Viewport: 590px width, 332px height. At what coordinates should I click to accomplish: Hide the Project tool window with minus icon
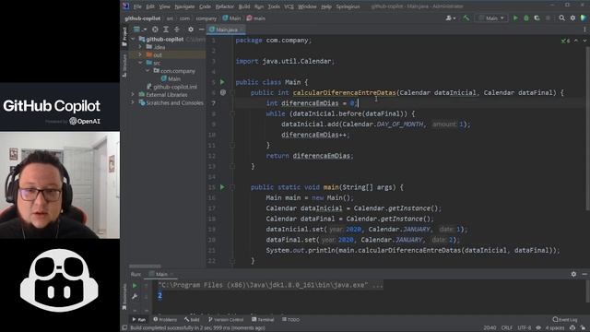pyautogui.click(x=201, y=29)
